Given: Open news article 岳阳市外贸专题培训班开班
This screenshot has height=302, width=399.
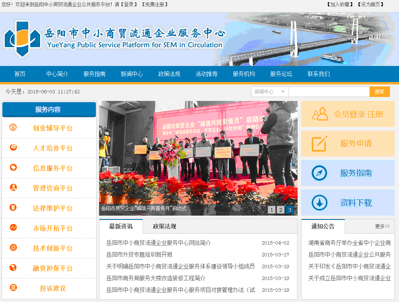Looking at the screenshot, I should (139, 254).
